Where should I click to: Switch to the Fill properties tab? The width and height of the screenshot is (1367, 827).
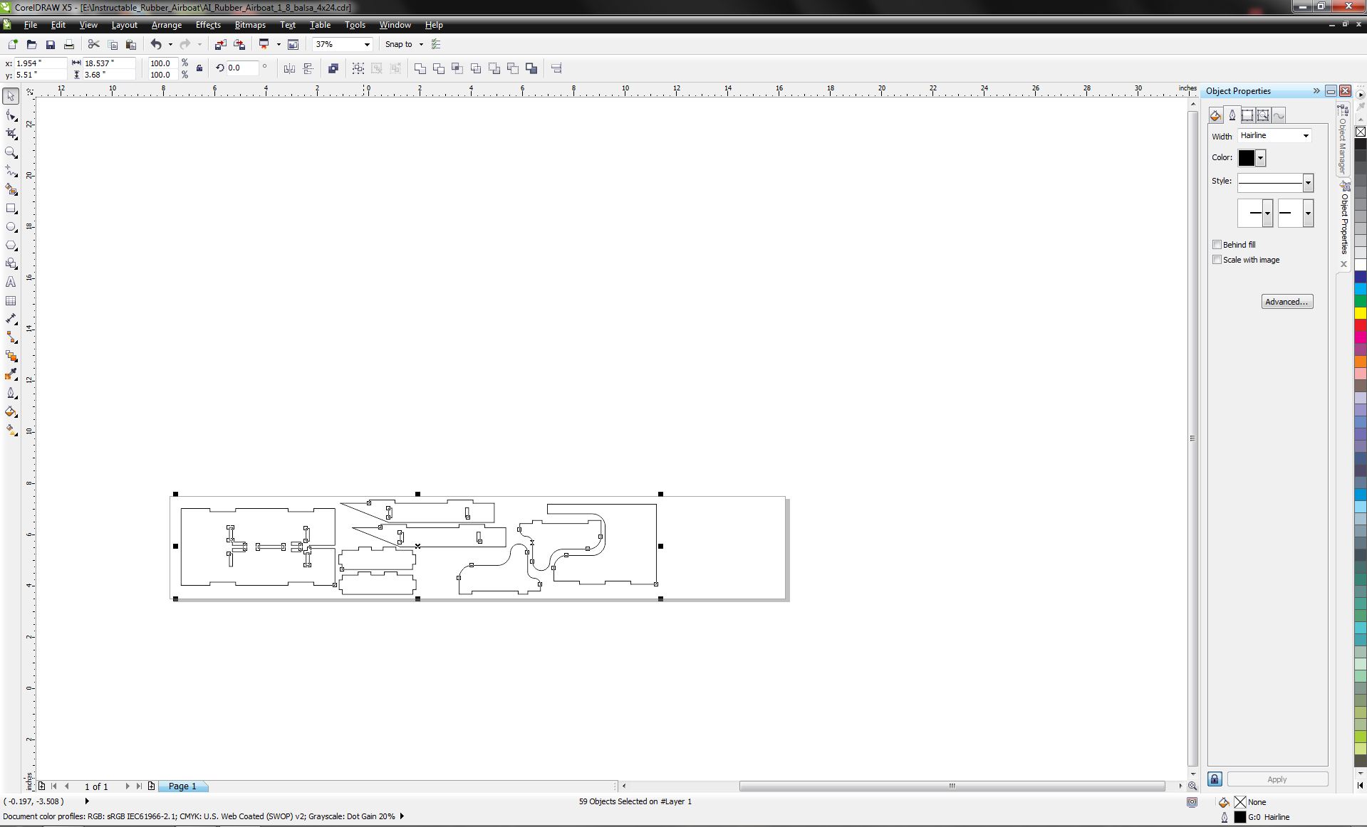coord(1216,115)
